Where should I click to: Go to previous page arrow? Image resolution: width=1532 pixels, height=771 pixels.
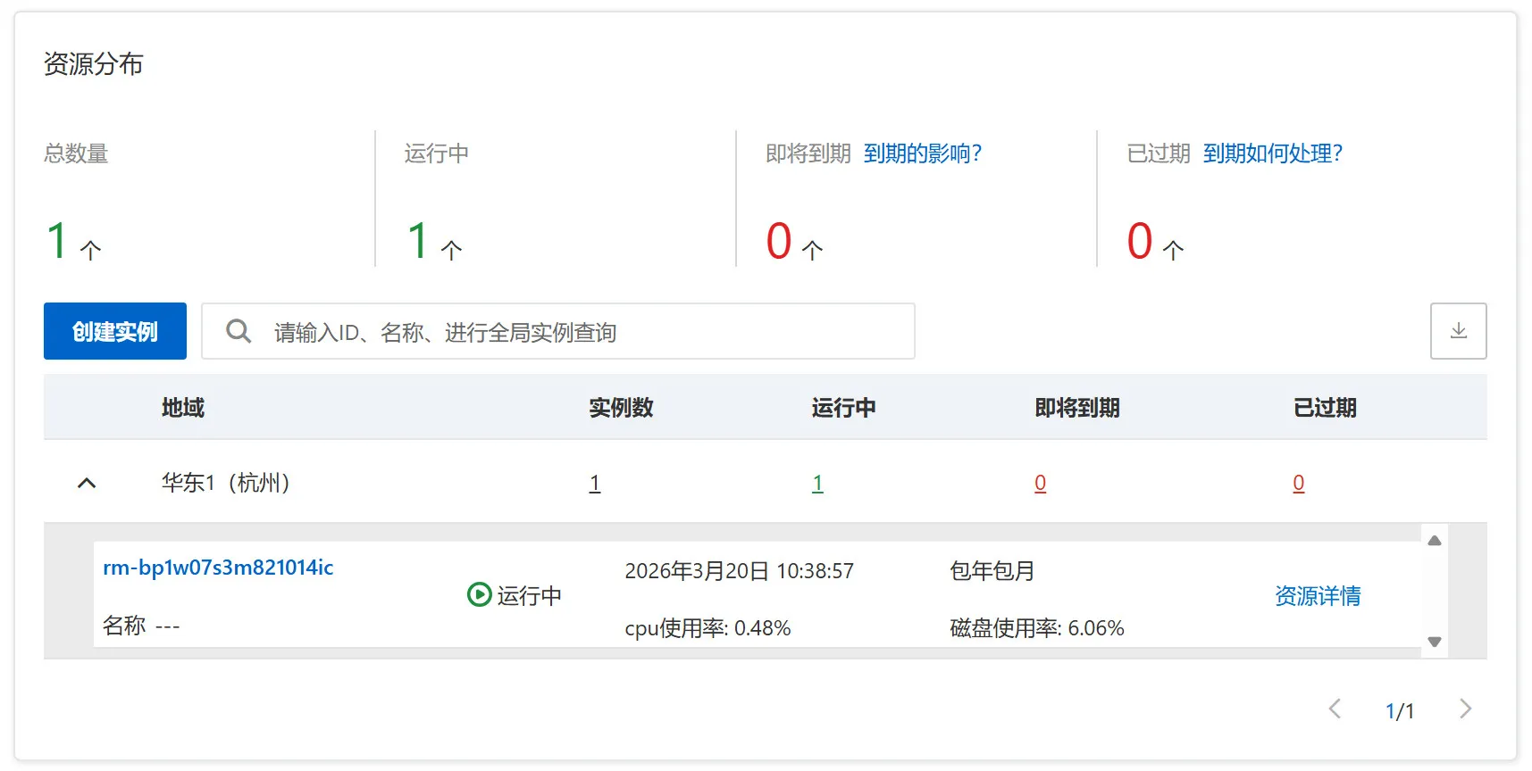1335,709
